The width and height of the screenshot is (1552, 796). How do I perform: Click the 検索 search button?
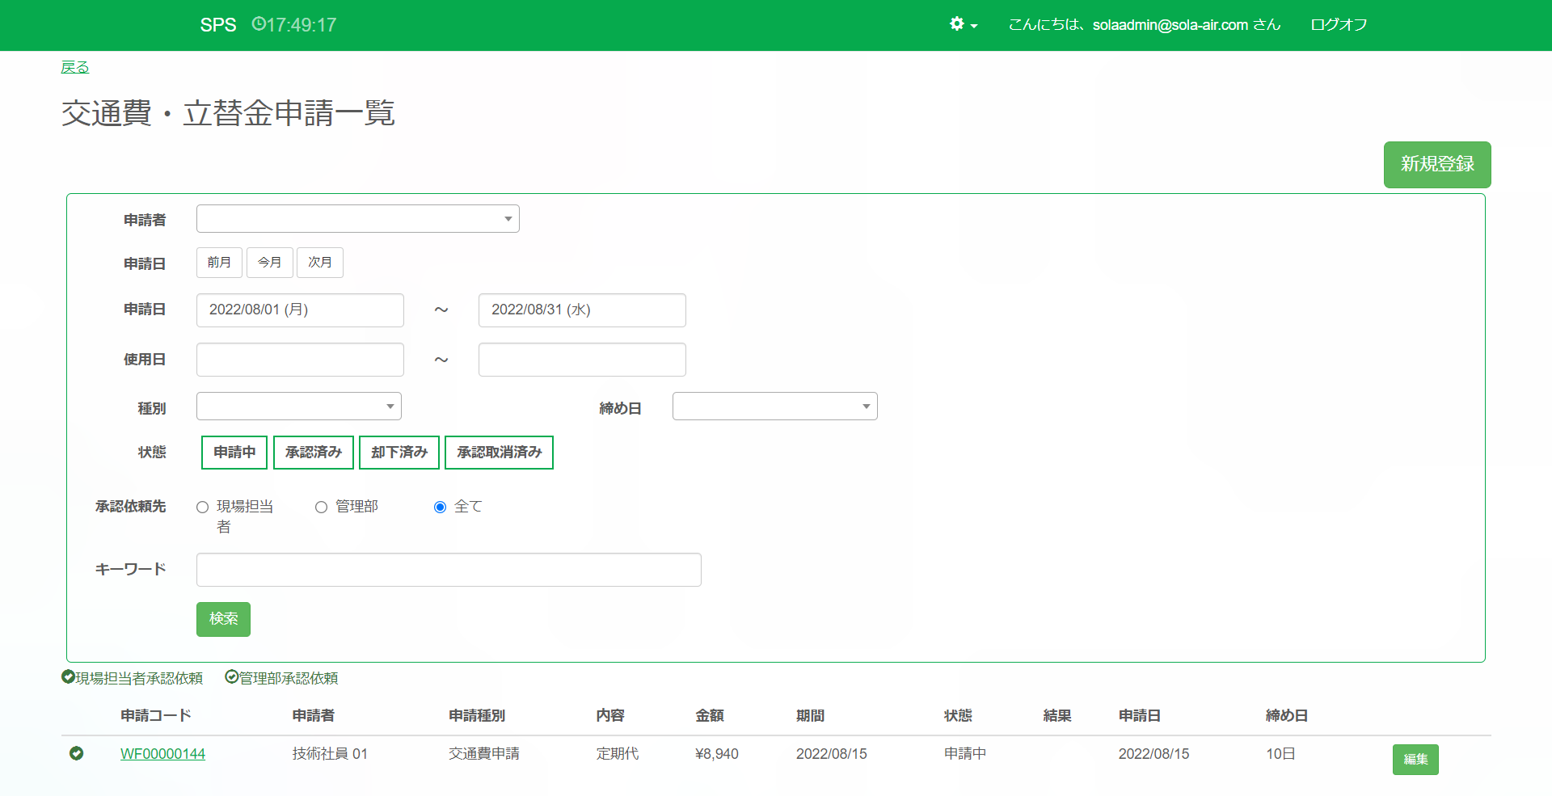(223, 619)
